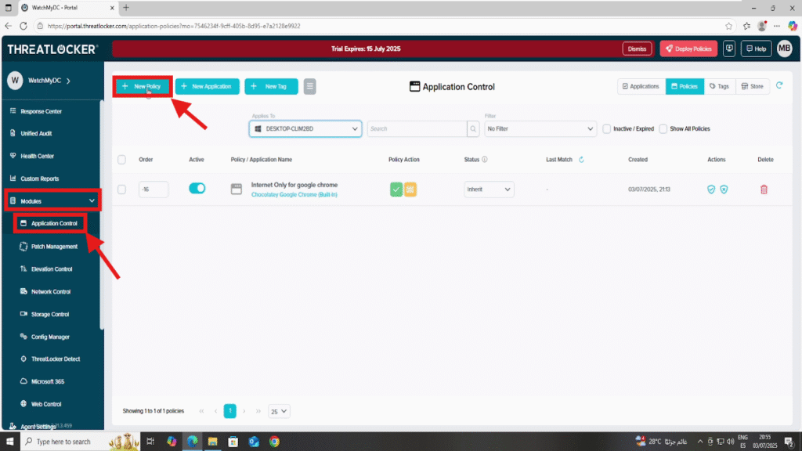This screenshot has width=802, height=451.
Task: Click the New Policy button
Action: pyautogui.click(x=143, y=86)
